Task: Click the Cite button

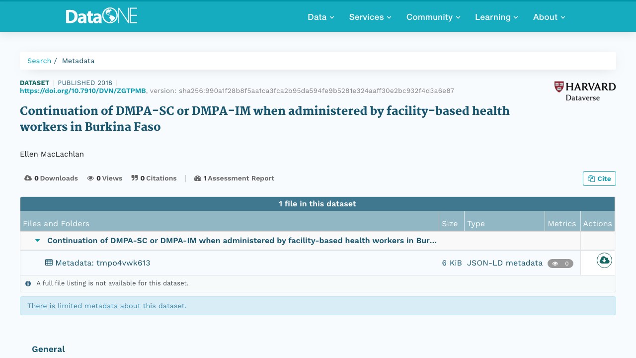Action: tap(599, 179)
